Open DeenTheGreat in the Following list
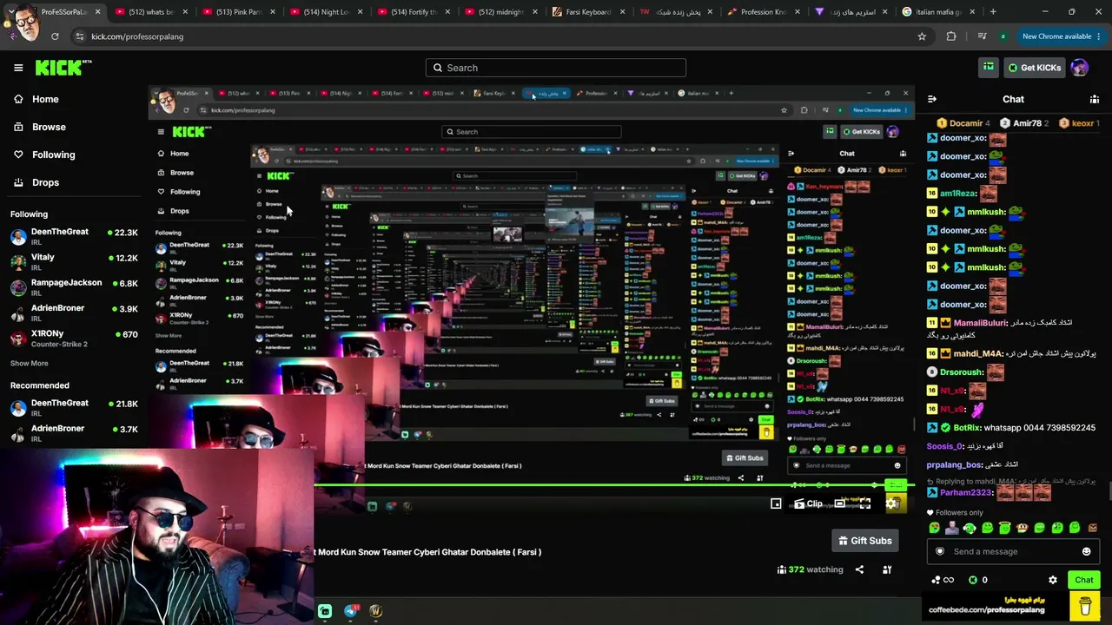Viewport: 1112px width, 625px height. [x=74, y=237]
